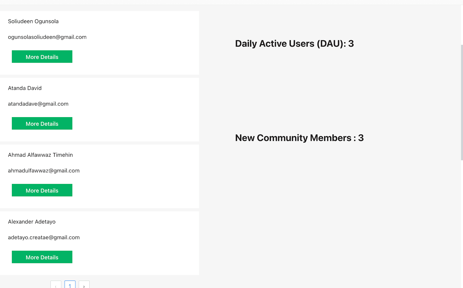
Task: View More Details for Ahmad Alfawwaz Timehin
Action: point(42,190)
